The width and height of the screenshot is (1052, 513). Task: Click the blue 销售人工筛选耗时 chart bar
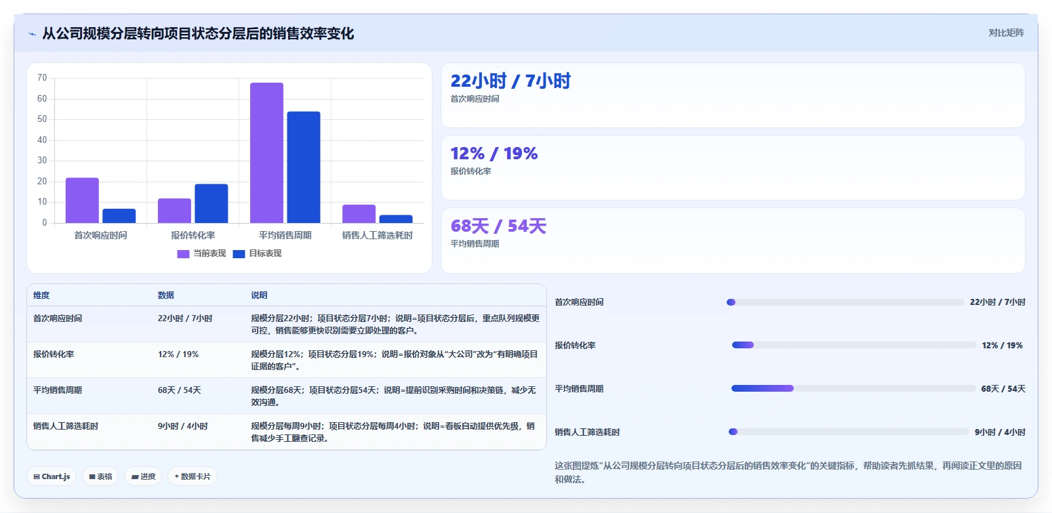396,219
